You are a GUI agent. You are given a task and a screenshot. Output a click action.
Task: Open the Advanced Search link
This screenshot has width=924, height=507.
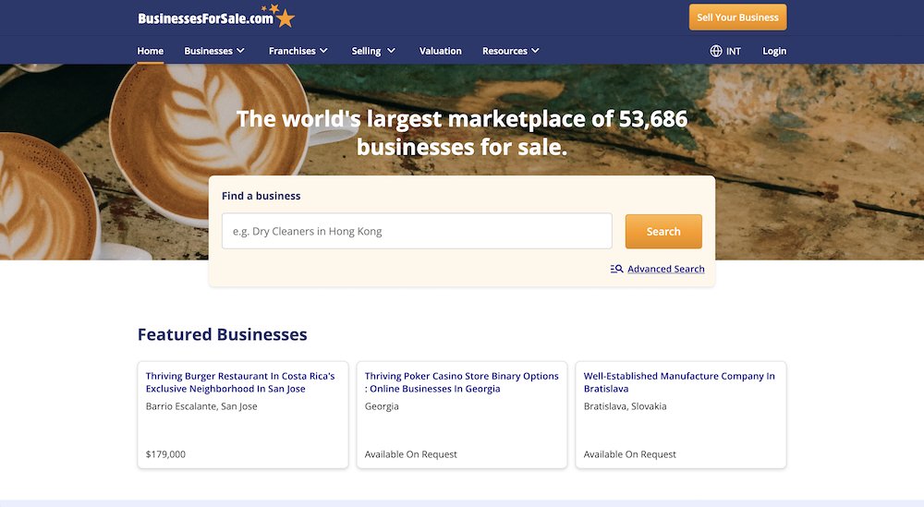(666, 269)
